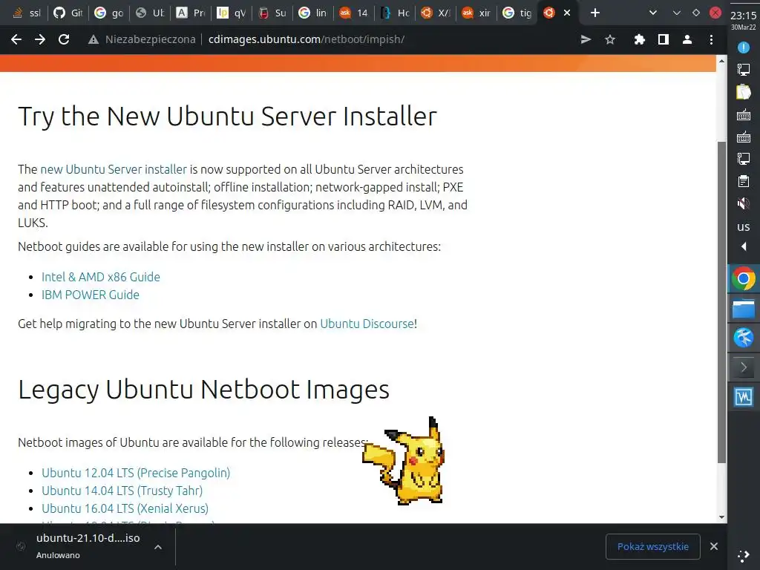Close the downloads bar
The image size is (760, 570).
(x=714, y=546)
